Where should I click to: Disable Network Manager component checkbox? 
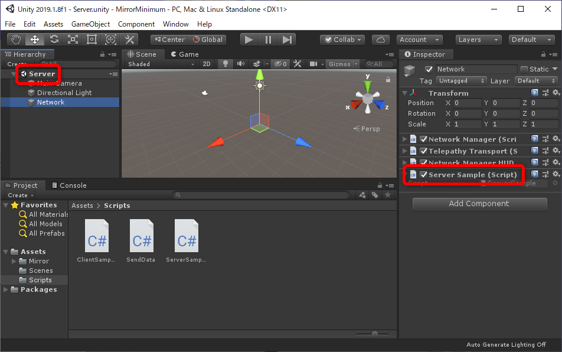pyautogui.click(x=424, y=139)
